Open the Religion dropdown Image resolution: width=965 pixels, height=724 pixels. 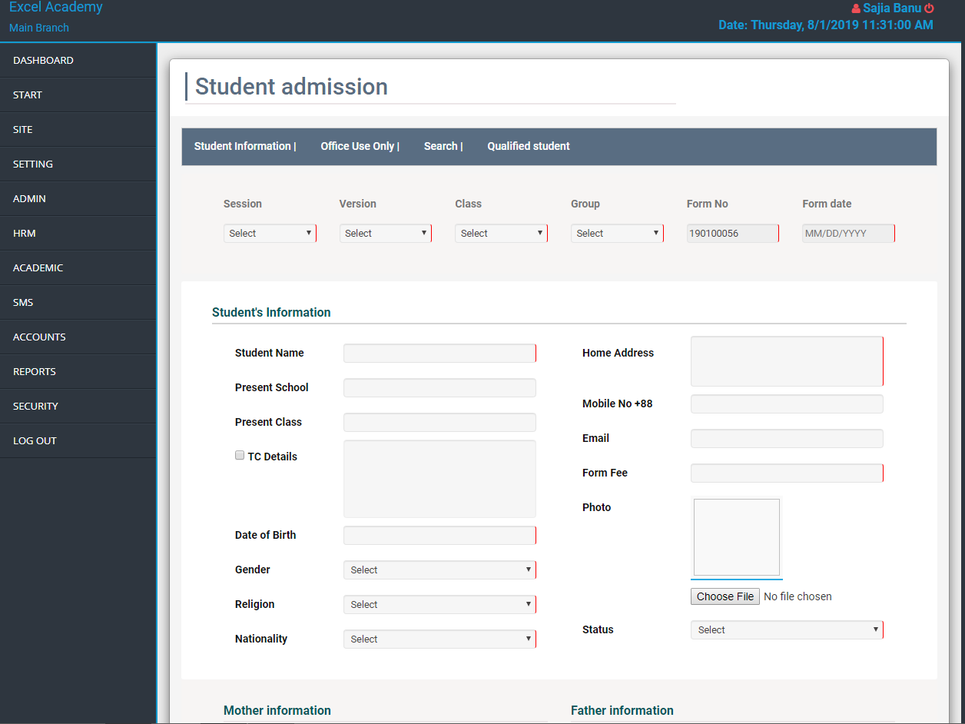click(x=439, y=604)
